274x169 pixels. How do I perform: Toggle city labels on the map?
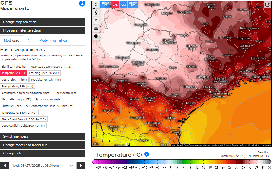point(96,28)
